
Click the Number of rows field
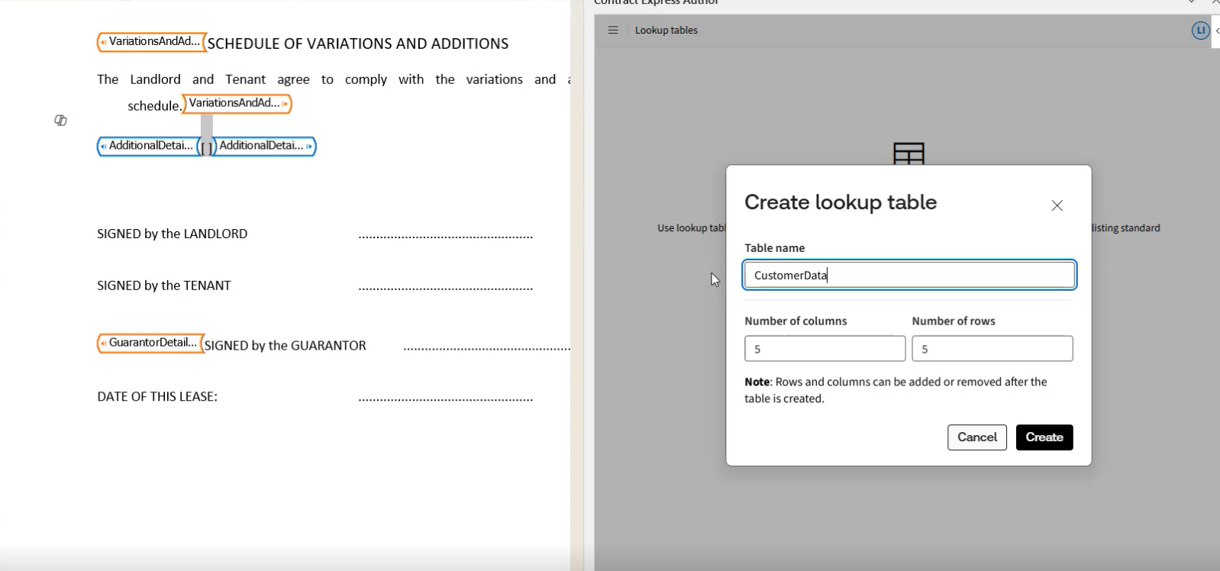coord(992,349)
